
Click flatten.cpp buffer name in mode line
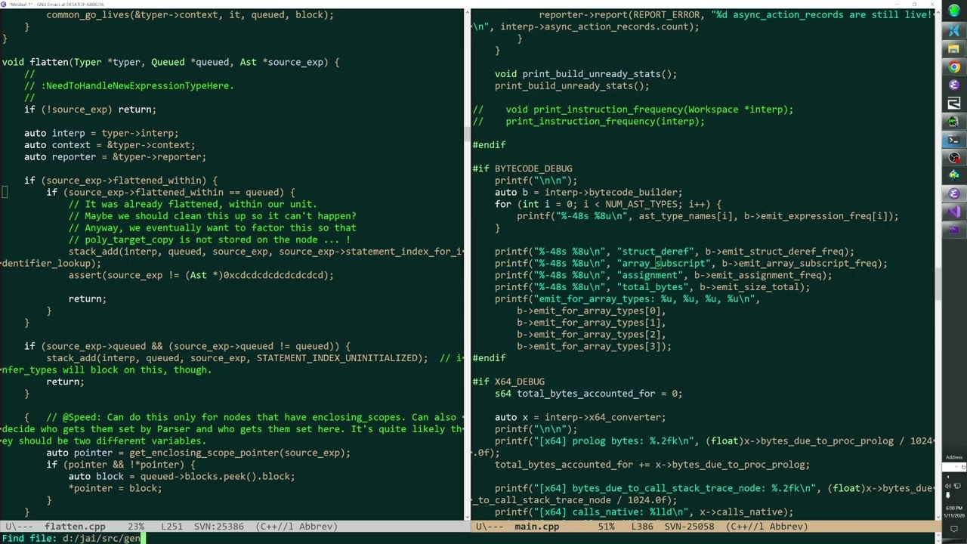75,527
